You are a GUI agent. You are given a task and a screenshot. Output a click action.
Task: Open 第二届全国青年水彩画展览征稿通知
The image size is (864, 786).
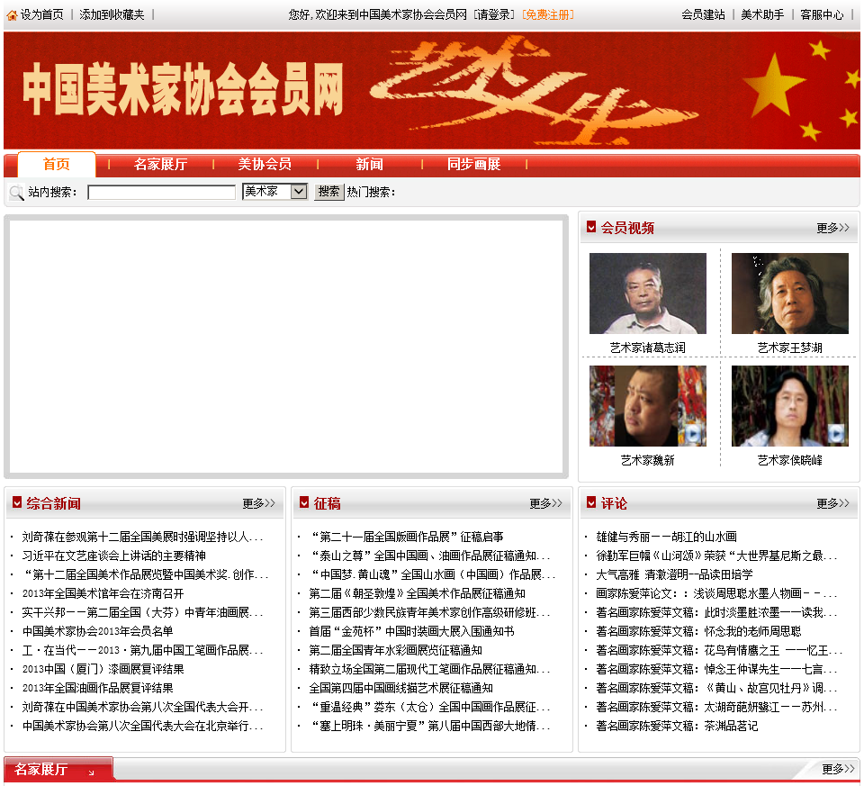coord(396,650)
